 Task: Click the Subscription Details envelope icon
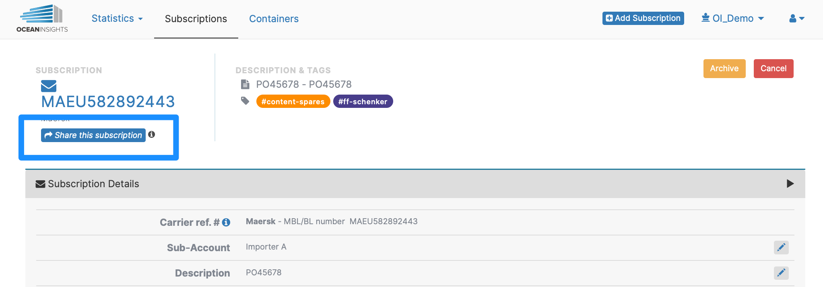click(40, 184)
